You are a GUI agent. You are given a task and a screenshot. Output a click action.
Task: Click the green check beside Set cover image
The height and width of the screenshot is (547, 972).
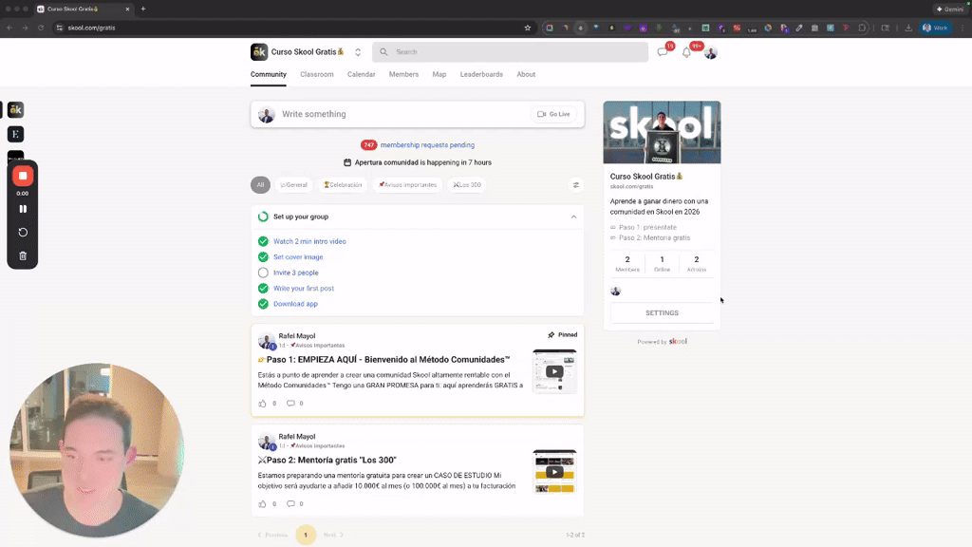tap(263, 257)
